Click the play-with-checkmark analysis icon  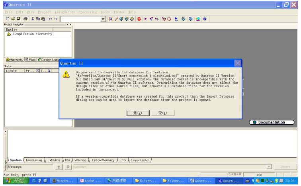(x=151, y=19)
